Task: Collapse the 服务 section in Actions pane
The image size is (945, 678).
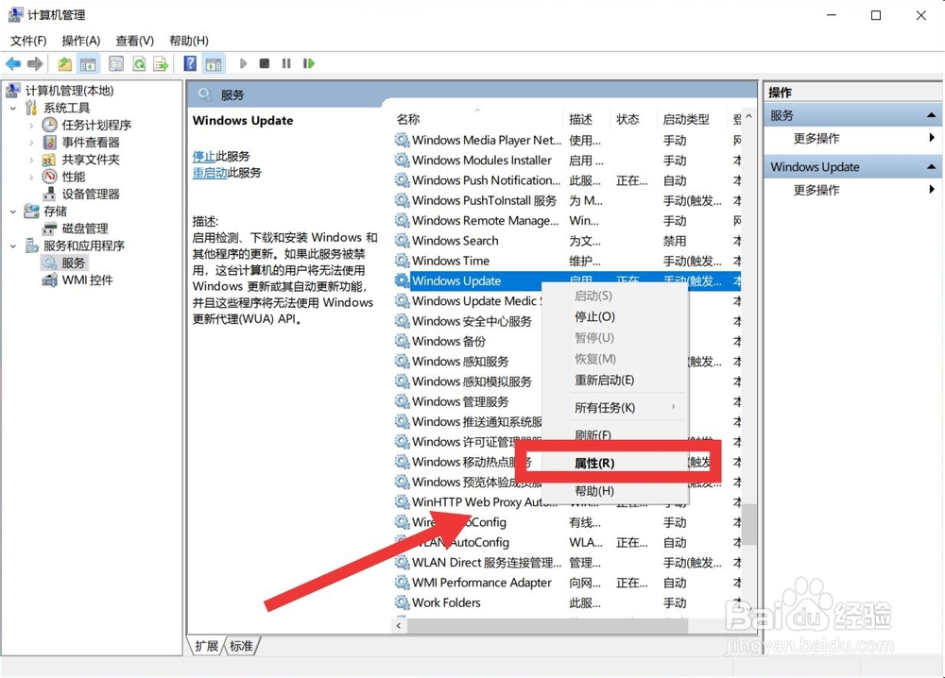Action: [x=931, y=115]
